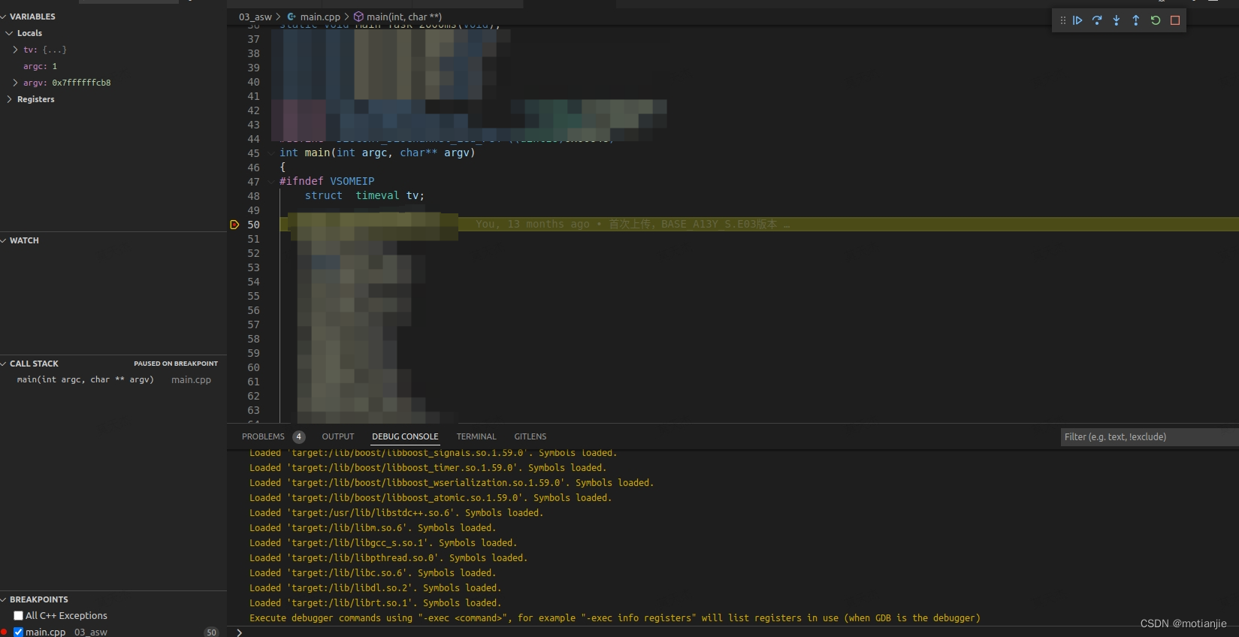
Task: Expand the tv variable
Action: 15,50
